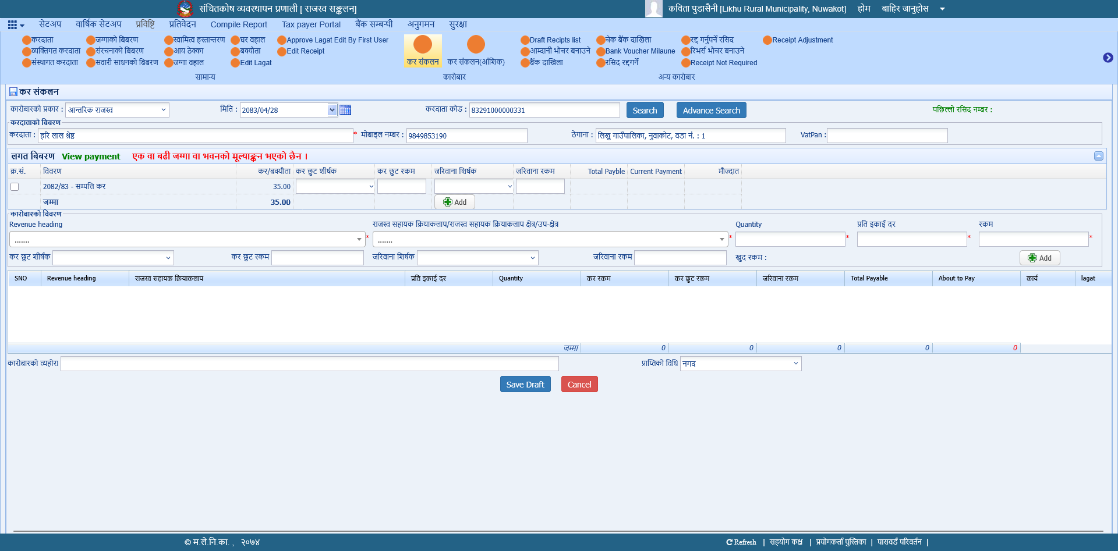Screen dimensions: 1118x551
Task: Tick the 2082/83 - सम्पत्ति कर row checkbox
Action: [x=15, y=187]
